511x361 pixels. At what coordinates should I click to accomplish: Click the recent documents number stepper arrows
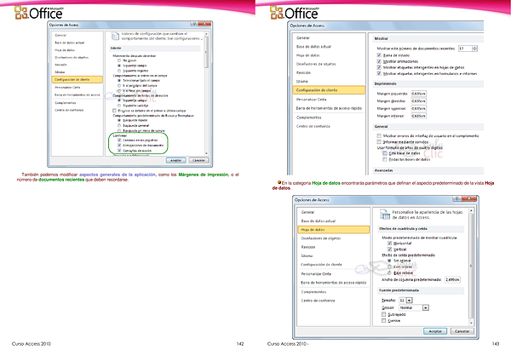point(474,49)
